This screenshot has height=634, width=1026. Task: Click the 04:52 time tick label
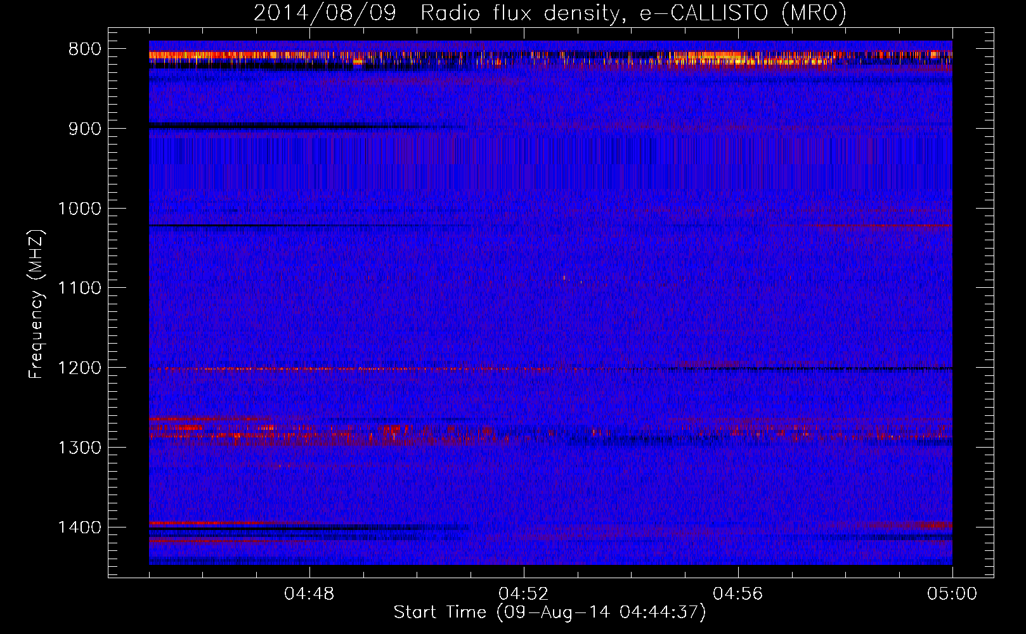tap(524, 594)
